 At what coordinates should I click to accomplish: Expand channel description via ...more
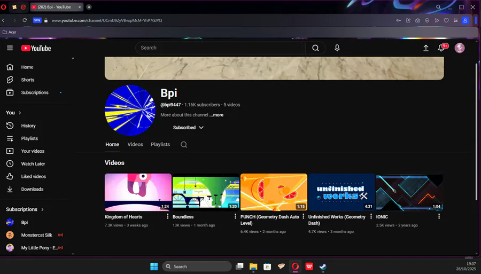(216, 115)
